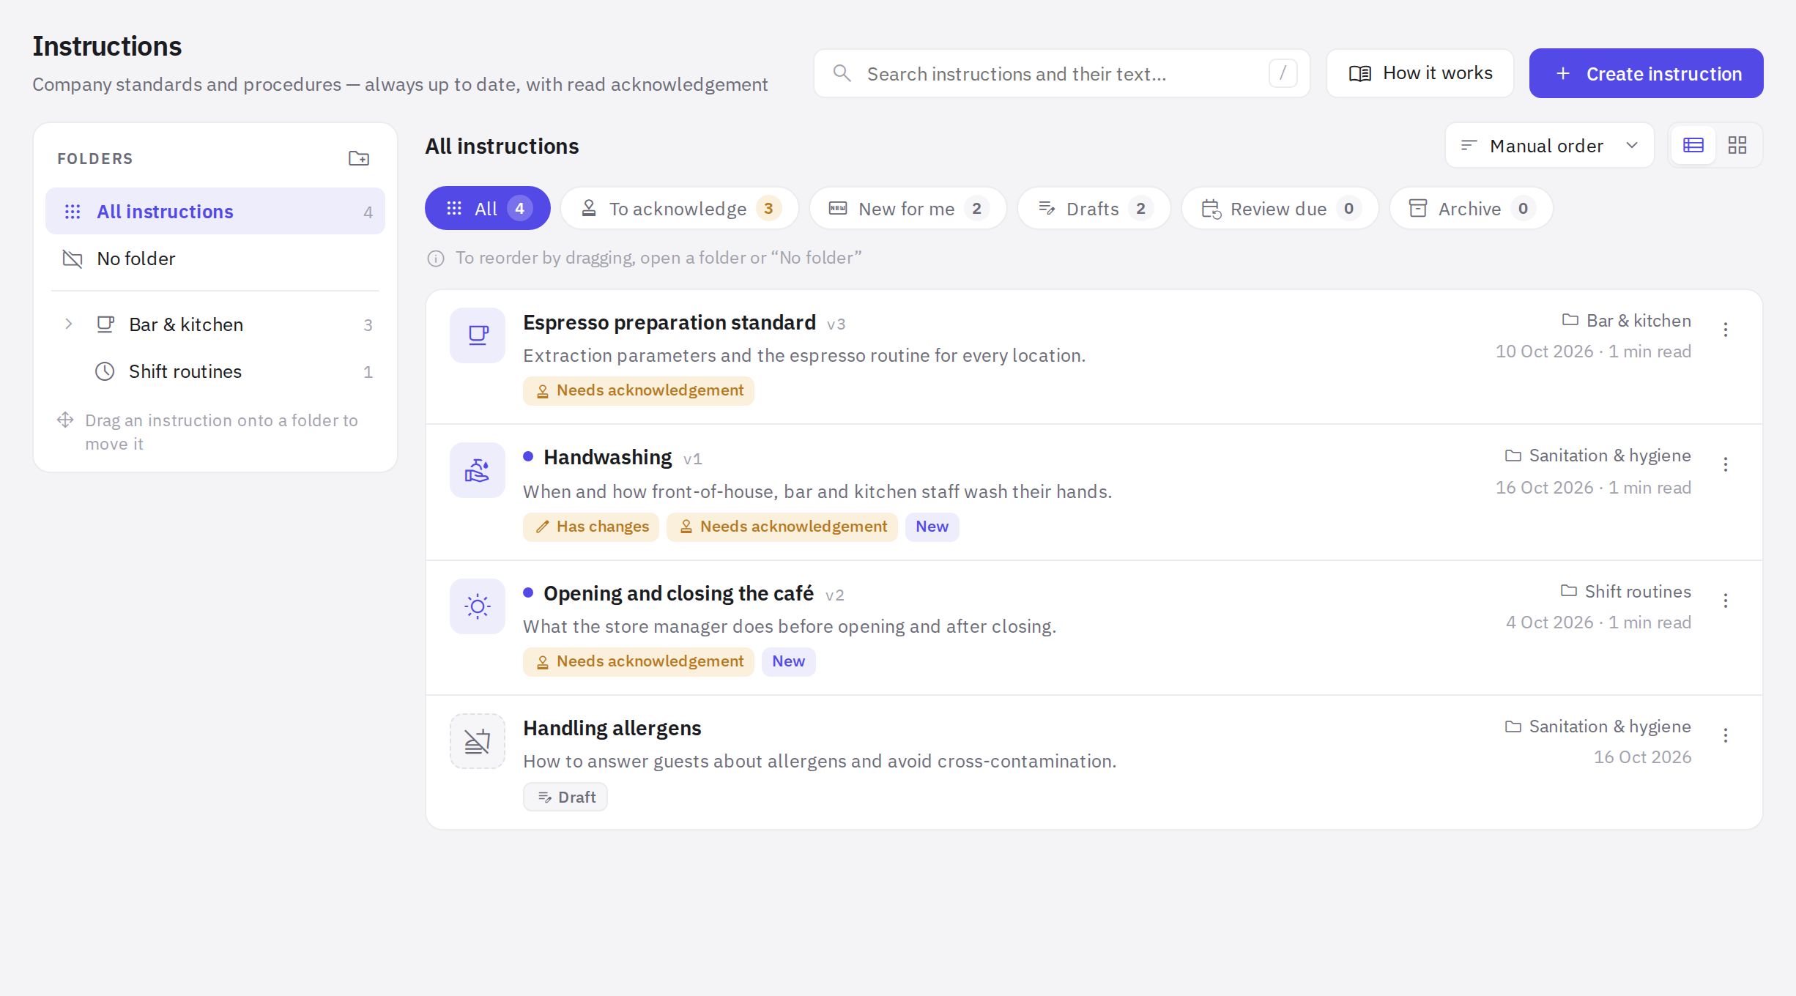Switch to list view layout

1693,145
